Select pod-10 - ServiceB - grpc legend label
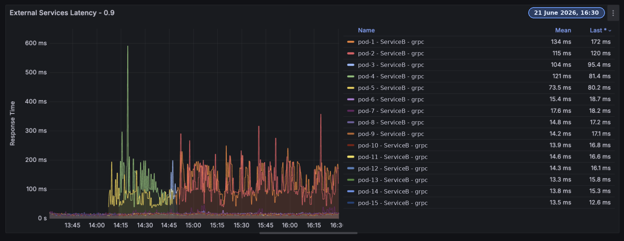Viewport: 624px width, 241px height. click(393, 146)
